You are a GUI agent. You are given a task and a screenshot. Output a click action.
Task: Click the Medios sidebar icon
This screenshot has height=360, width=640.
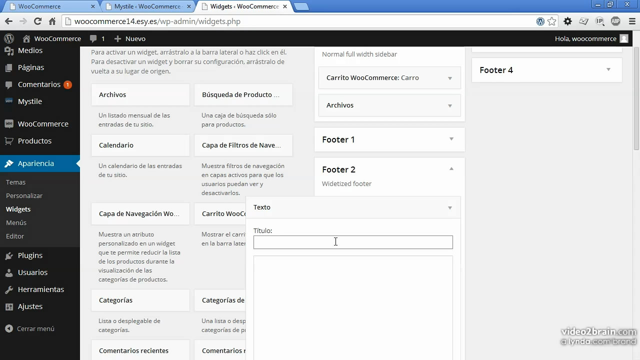pos(9,50)
